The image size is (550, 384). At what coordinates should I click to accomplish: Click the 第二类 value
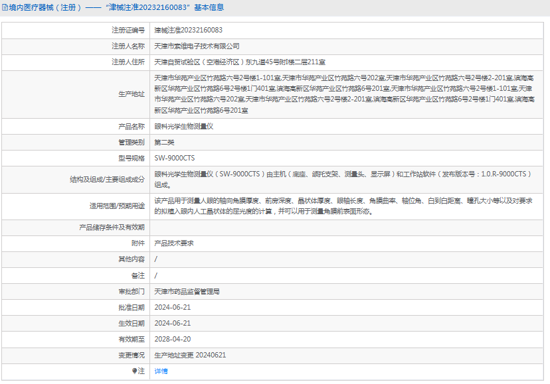pos(164,142)
